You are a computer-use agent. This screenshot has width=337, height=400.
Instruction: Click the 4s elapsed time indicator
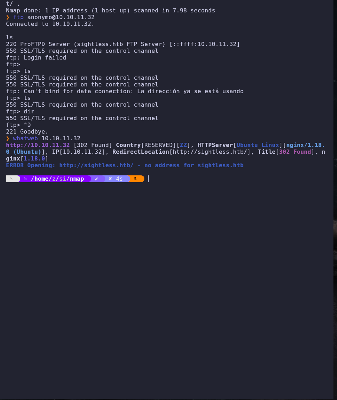(x=119, y=179)
